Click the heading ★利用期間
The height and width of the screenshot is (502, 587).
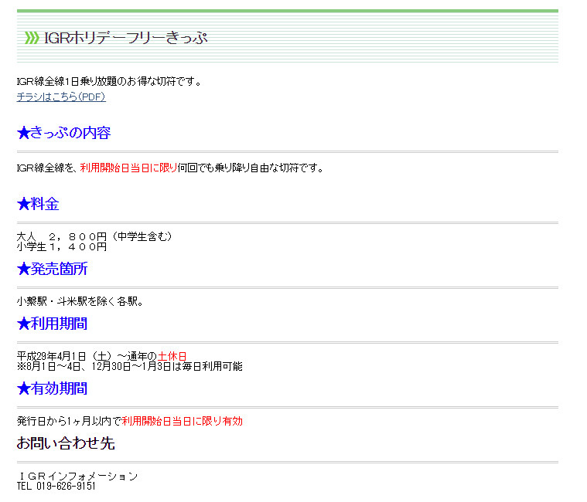point(53,324)
